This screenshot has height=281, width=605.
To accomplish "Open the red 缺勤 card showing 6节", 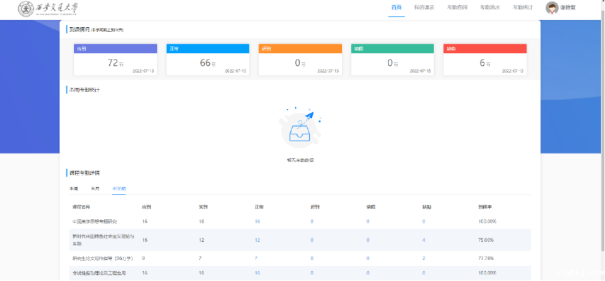I will (485, 59).
